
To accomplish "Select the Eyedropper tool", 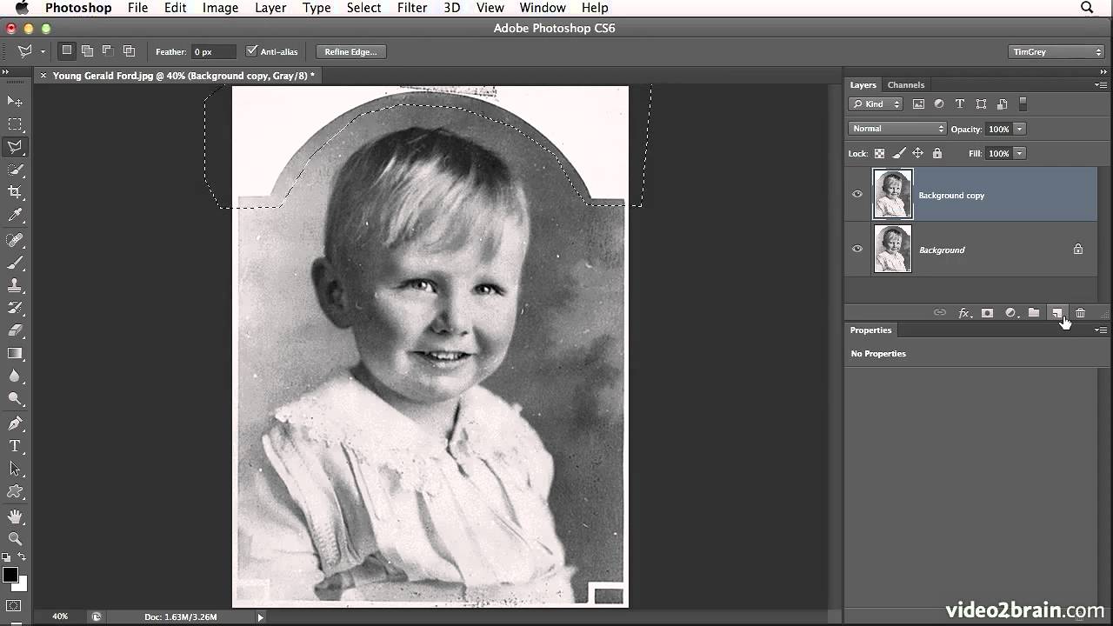I will [15, 216].
